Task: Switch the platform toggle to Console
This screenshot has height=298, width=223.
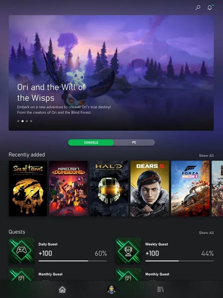Action: point(91,142)
